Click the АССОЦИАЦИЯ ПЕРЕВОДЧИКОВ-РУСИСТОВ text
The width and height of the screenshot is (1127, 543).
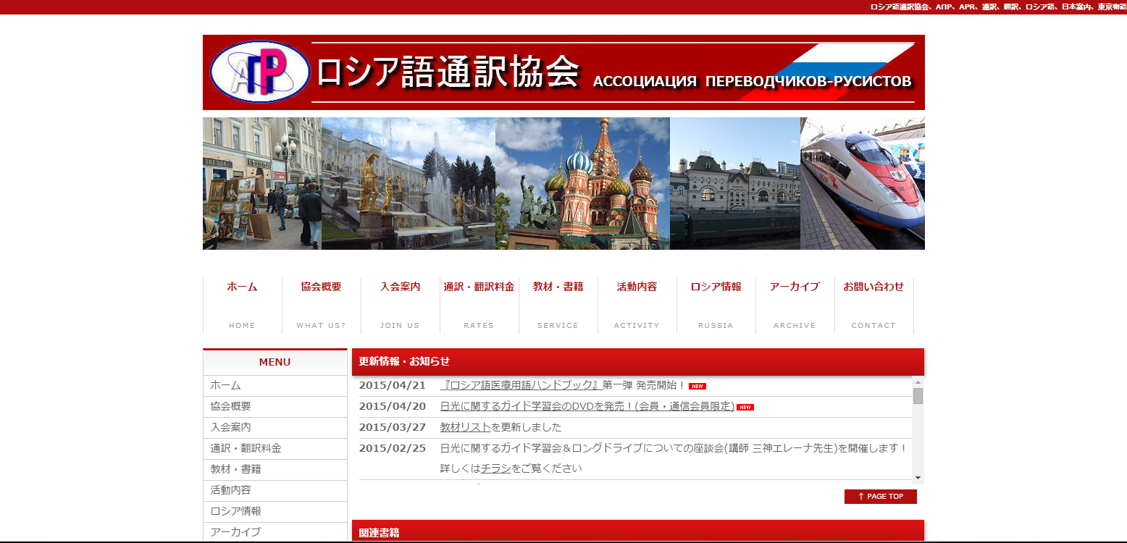click(752, 82)
